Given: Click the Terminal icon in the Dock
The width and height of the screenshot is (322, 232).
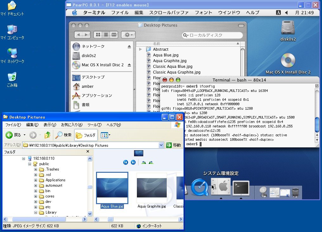Looking at the screenshot, I should [x=241, y=188].
